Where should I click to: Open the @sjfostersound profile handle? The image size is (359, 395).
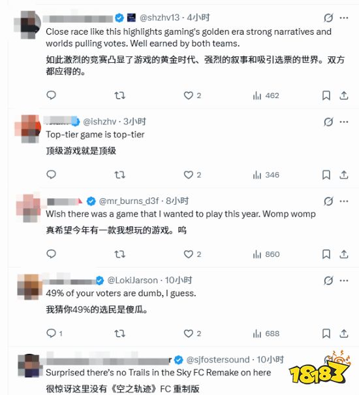click(x=218, y=360)
